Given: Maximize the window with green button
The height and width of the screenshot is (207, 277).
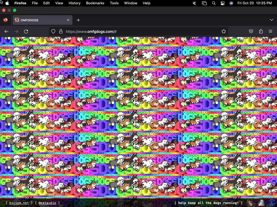Looking at the screenshot, I should click(15, 11).
